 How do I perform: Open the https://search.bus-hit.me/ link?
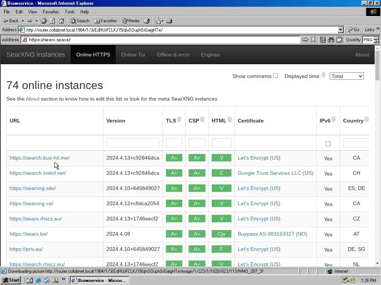click(39, 158)
